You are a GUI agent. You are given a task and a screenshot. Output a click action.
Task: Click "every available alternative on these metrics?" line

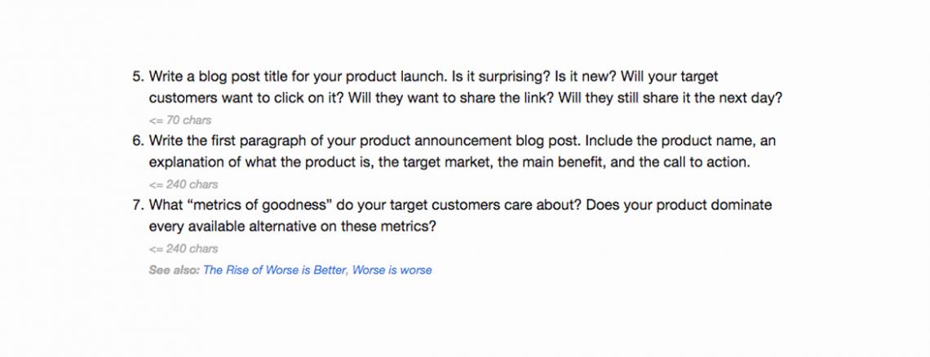point(293,226)
